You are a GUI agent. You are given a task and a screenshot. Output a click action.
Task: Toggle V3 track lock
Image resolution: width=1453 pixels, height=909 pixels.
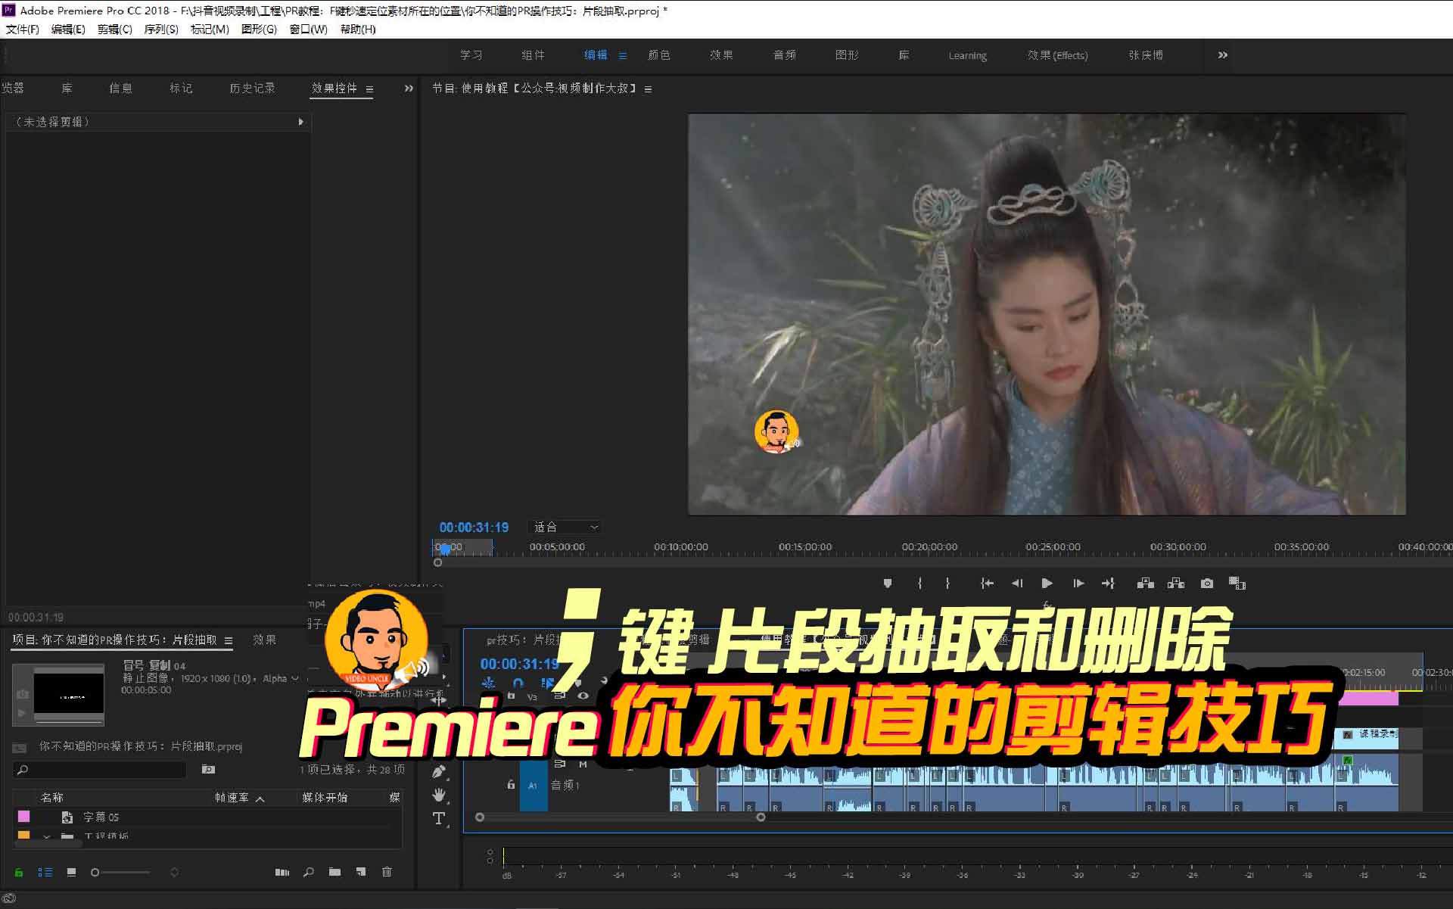tap(511, 696)
